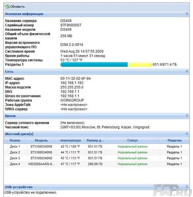The image size is (193, 197).
Task: Click the 651.6/871.4 ГБ capacity text
Action: click(x=165, y=64)
